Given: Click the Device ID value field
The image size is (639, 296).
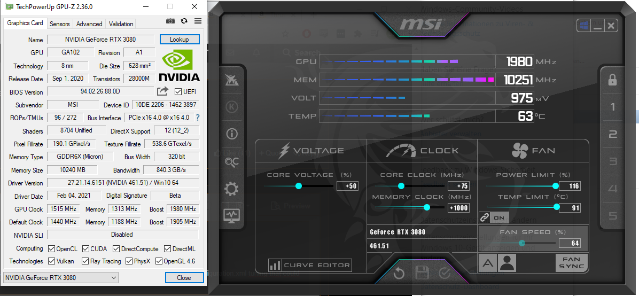Looking at the screenshot, I should tap(166, 105).
